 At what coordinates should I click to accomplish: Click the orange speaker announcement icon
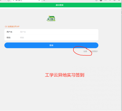pos(6,26)
